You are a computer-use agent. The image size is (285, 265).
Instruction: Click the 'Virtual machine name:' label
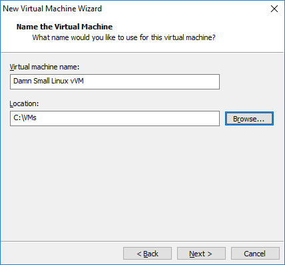click(x=45, y=67)
